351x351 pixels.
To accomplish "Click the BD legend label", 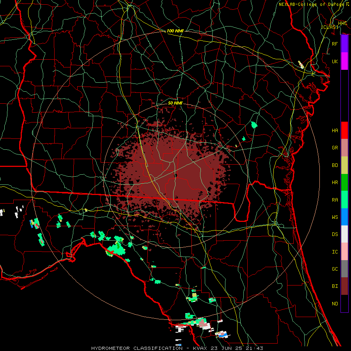I will [x=335, y=165].
